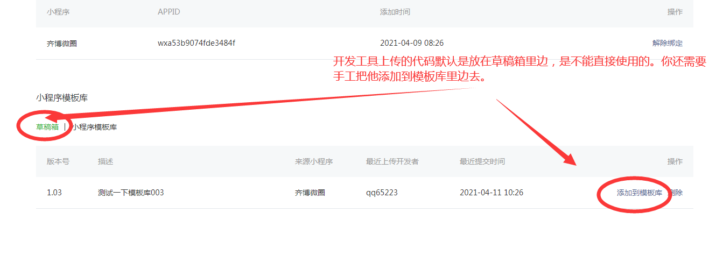Click the 最近提交时间 column header
Screen dimensions: 716x269
coord(482,161)
